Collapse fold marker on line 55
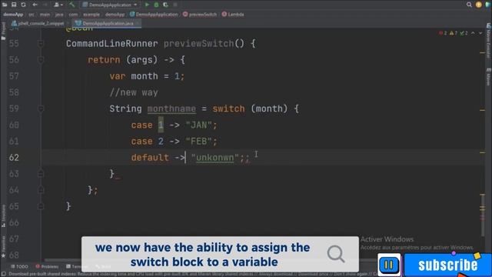492x277 pixels. pos(41,43)
